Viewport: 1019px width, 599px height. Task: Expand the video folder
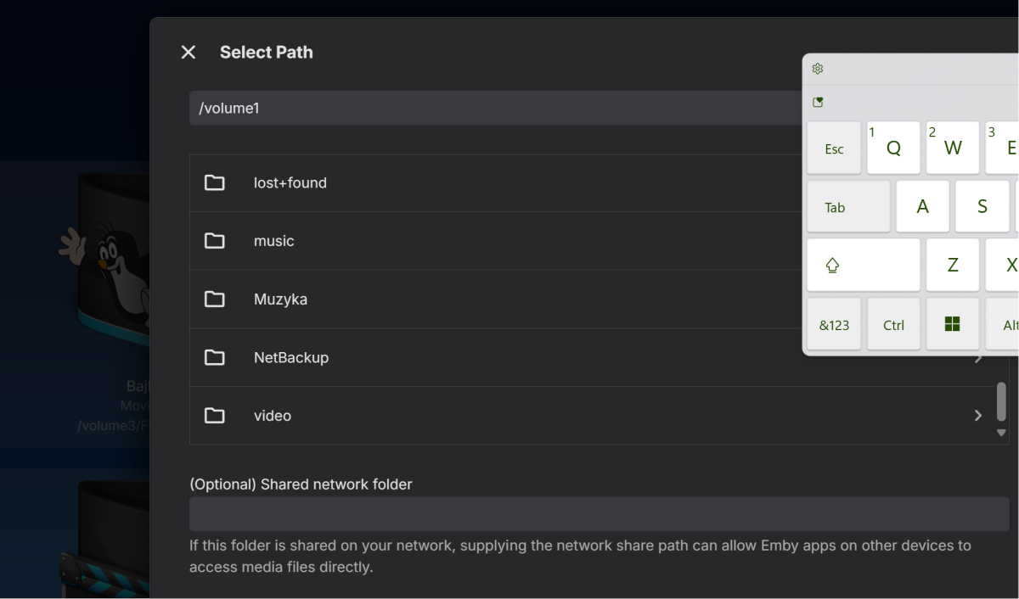tap(977, 416)
